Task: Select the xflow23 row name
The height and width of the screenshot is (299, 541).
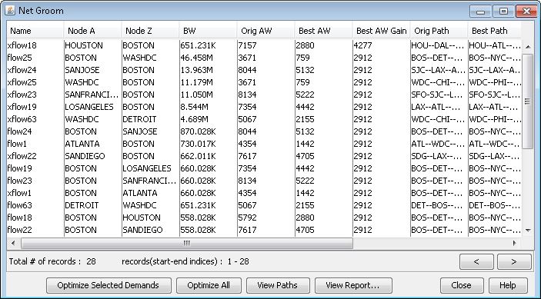Action: 22,95
